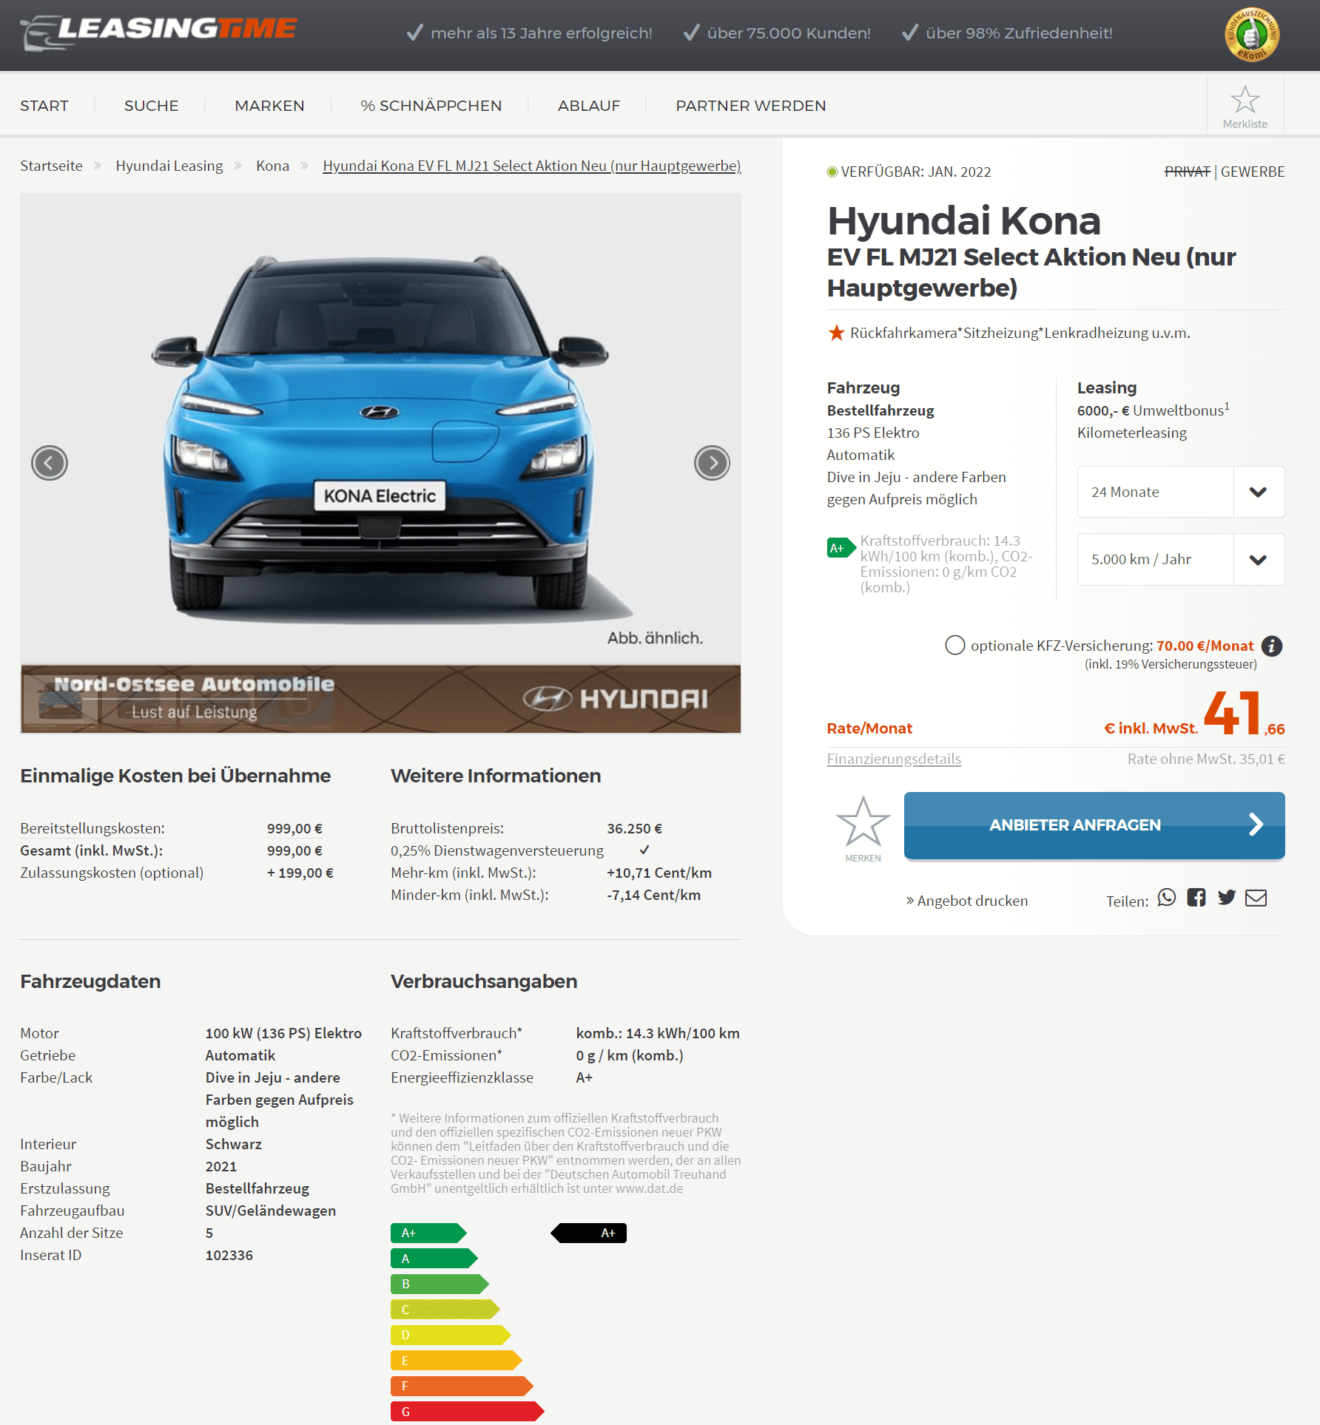Click the 41,66 monthly rate price
Image resolution: width=1320 pixels, height=1425 pixels.
(1245, 714)
